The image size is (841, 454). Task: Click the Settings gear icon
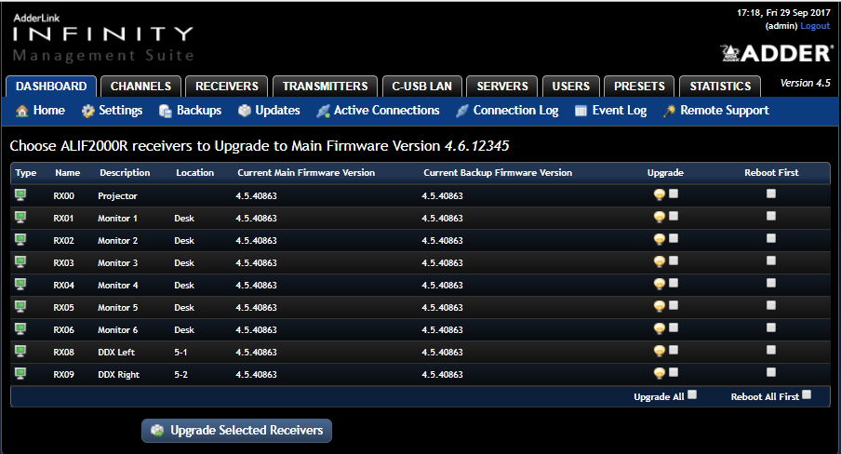(88, 111)
